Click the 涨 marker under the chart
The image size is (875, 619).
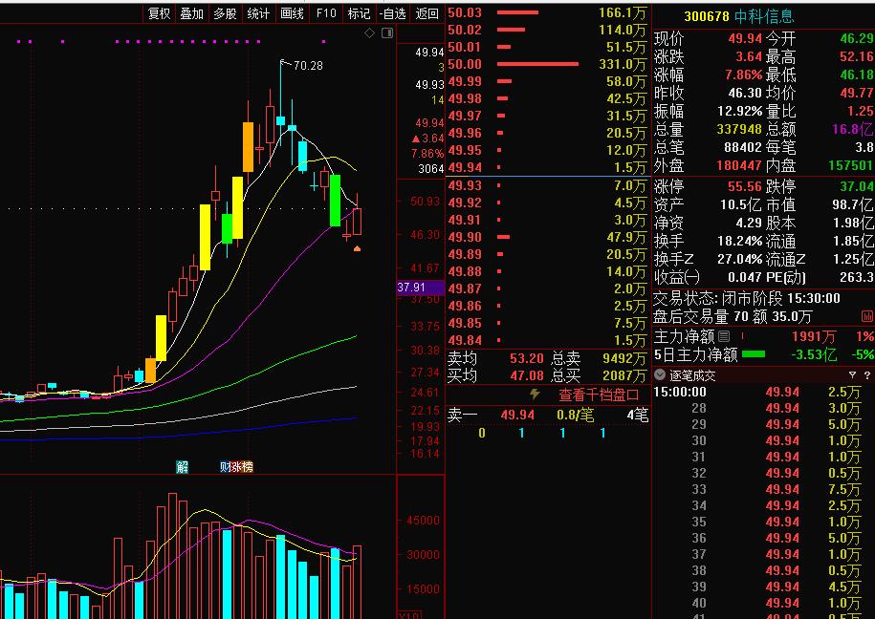click(236, 467)
